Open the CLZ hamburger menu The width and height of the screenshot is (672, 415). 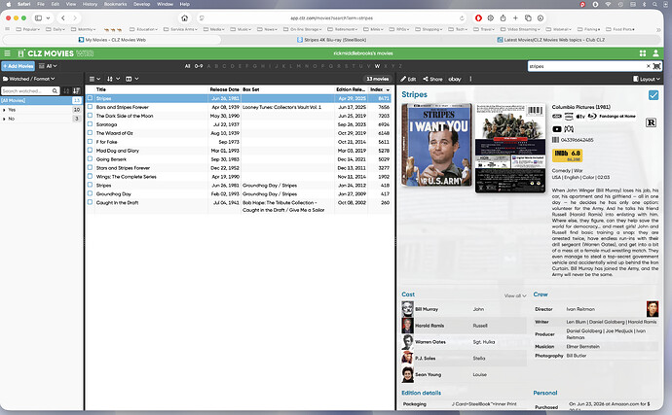7,53
